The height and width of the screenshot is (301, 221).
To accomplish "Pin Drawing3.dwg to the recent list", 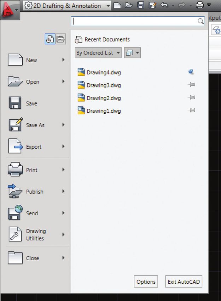I will (191, 85).
